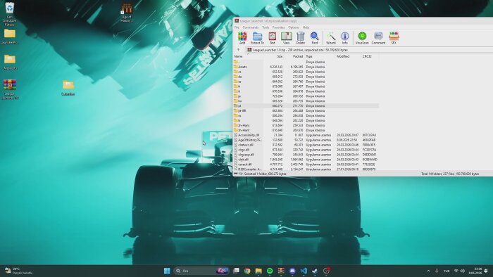Start VirusScan on the archive
Viewport: 493px width, 277px height.
point(362,38)
